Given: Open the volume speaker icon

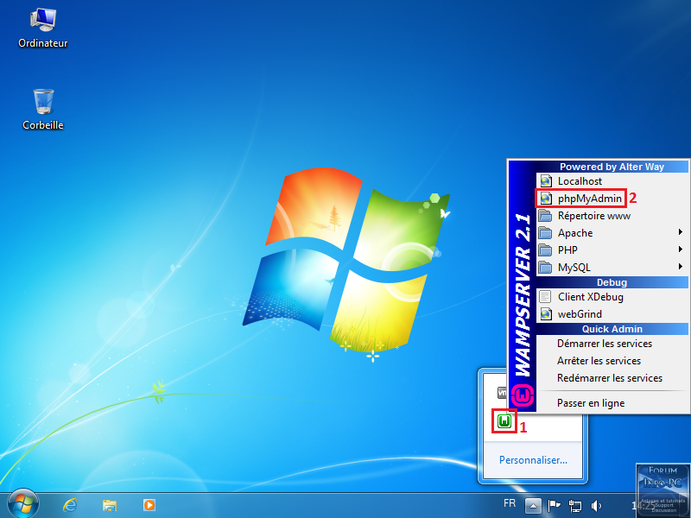Looking at the screenshot, I should point(596,506).
